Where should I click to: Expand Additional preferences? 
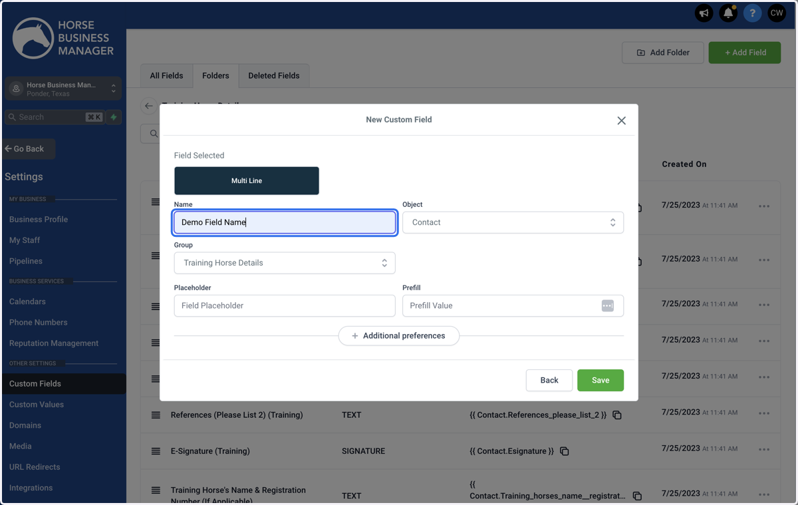(399, 336)
